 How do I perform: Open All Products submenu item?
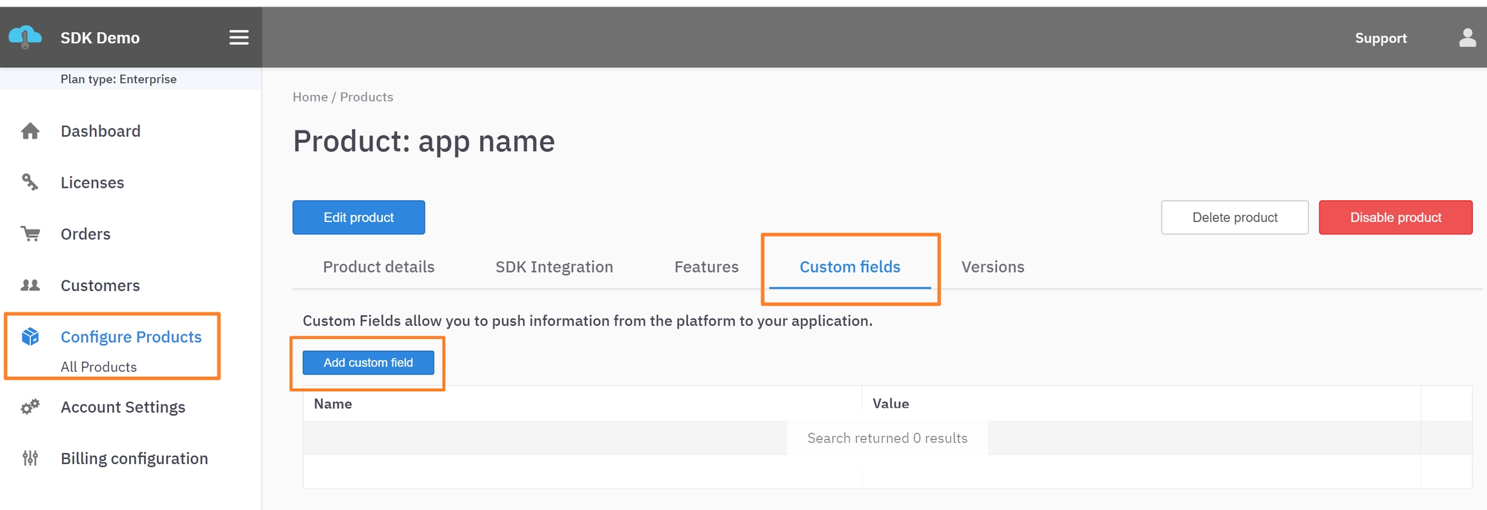pos(99,367)
